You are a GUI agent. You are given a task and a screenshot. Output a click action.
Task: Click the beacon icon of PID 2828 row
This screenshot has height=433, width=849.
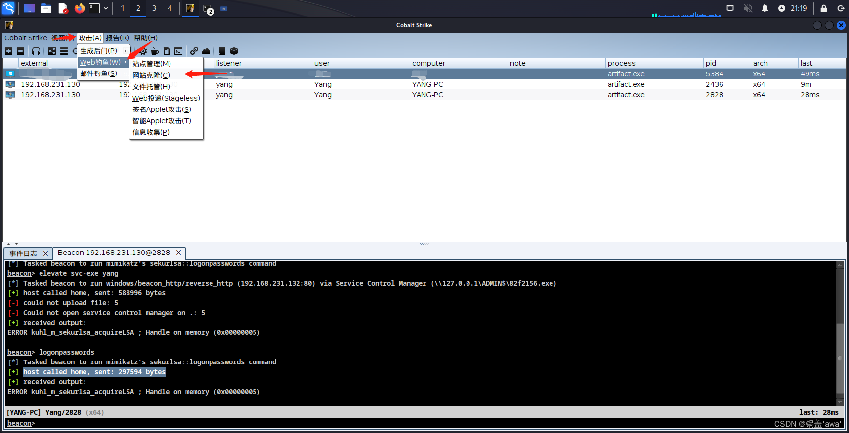10,95
